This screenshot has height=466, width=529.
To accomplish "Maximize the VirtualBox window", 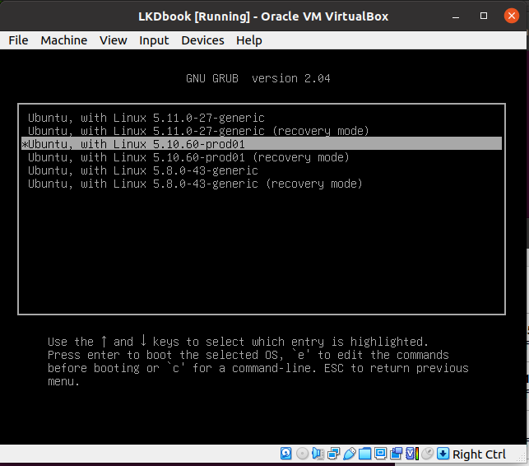I will pos(484,16).
